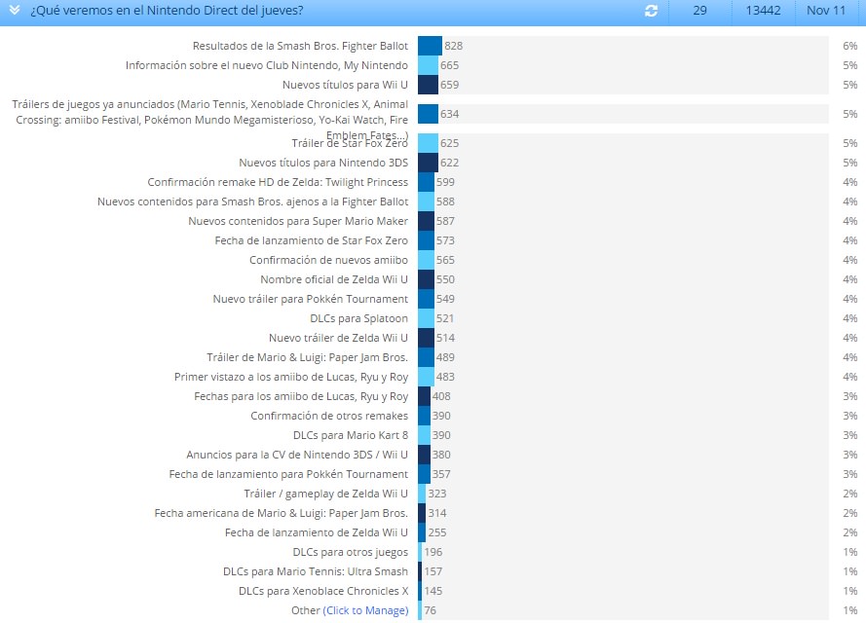This screenshot has width=866, height=623.
Task: Click the 29 answers count in header
Action: (699, 11)
